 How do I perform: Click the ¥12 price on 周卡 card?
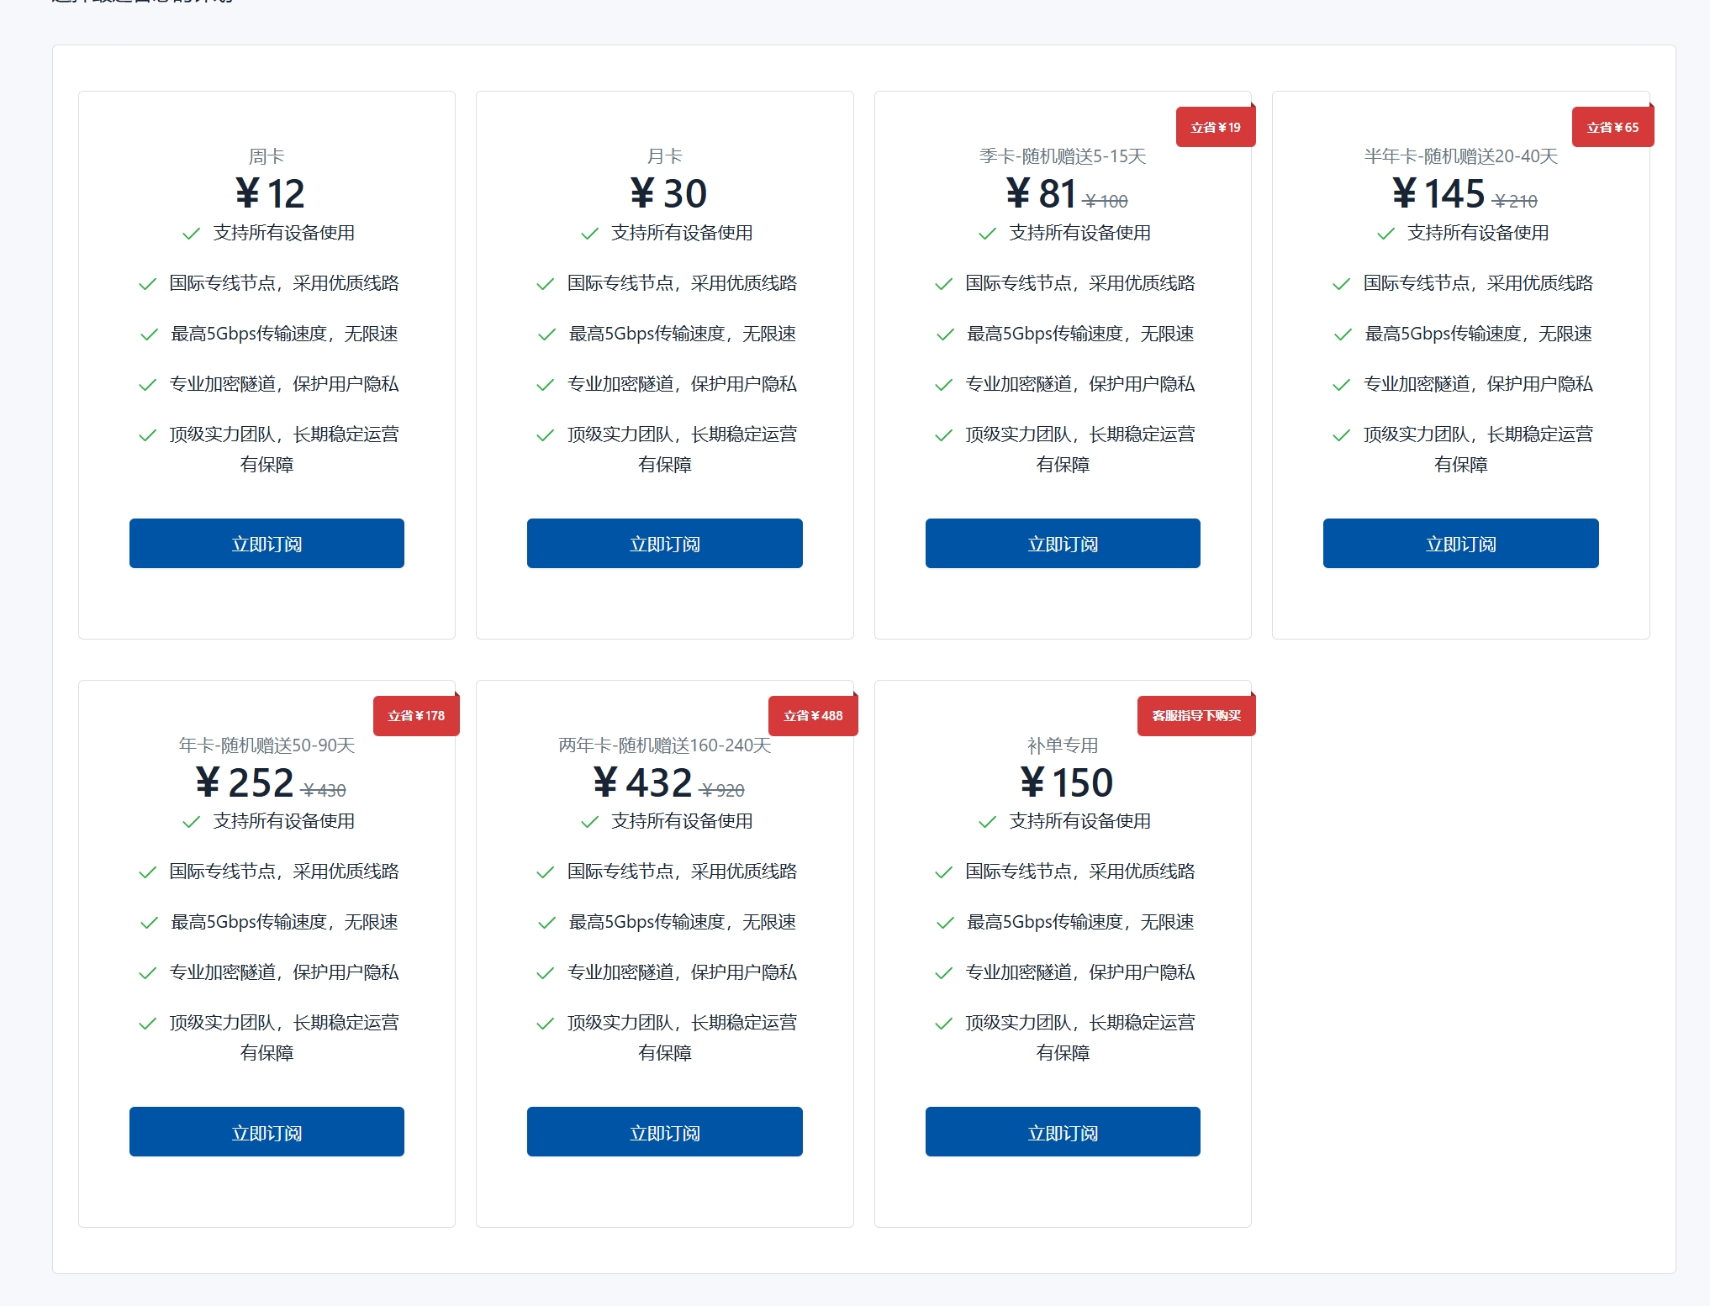click(269, 194)
